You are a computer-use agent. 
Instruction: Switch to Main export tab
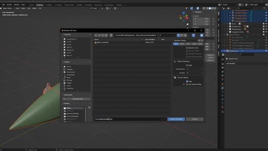(x=176, y=44)
